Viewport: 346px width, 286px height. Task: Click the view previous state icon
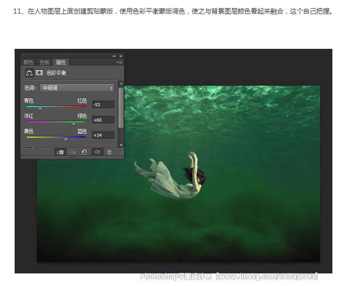[72, 152]
